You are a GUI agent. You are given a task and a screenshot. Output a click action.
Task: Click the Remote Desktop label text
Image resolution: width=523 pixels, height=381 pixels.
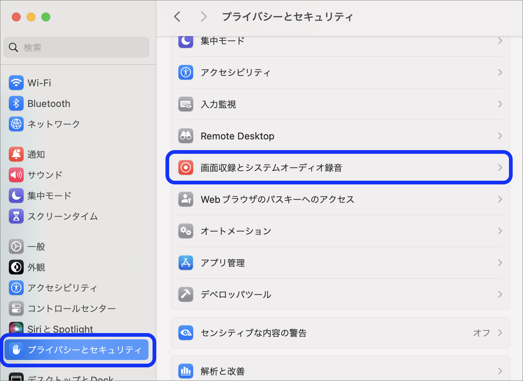click(237, 136)
